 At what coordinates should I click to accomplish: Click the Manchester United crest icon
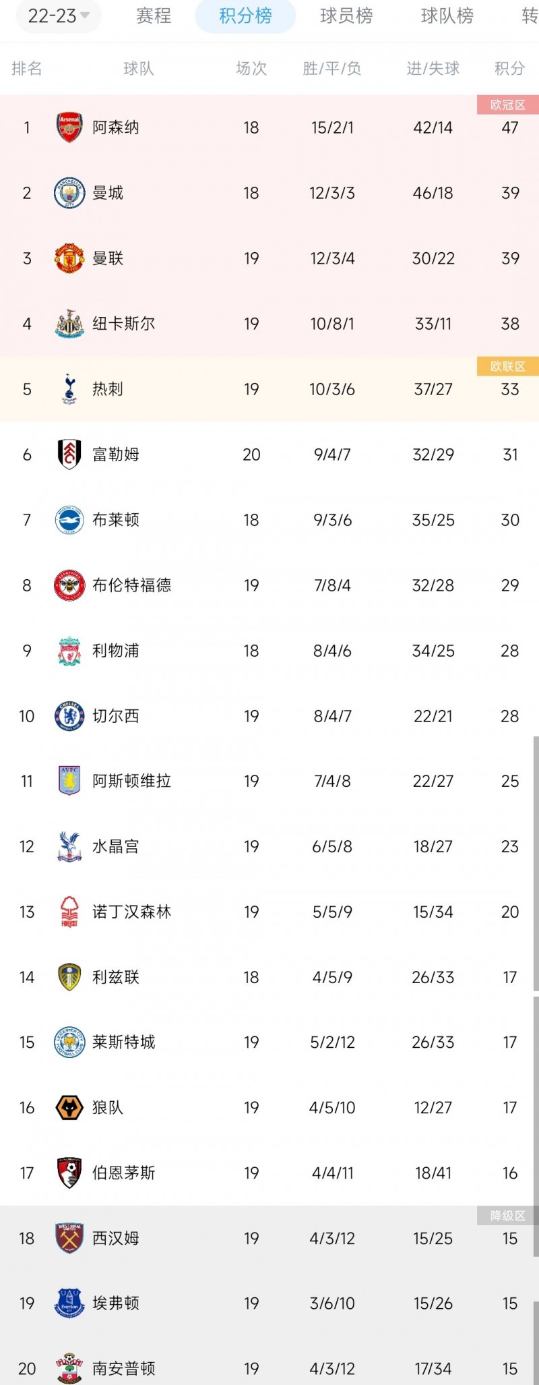click(x=69, y=258)
